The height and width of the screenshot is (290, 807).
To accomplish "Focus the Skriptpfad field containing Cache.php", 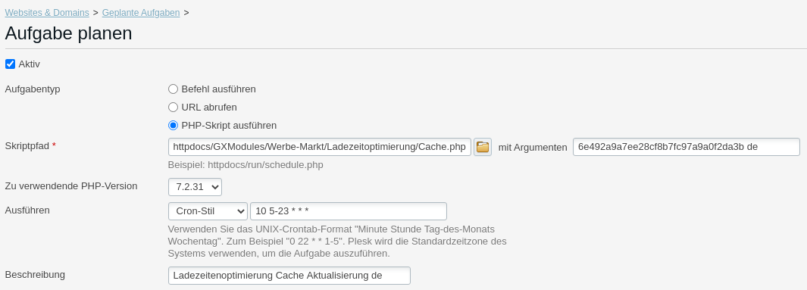I will [320, 147].
